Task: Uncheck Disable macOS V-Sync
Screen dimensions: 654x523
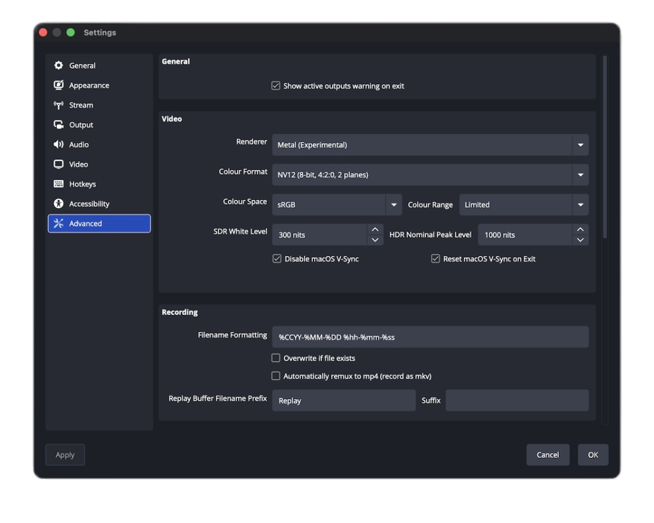Action: pos(277,259)
